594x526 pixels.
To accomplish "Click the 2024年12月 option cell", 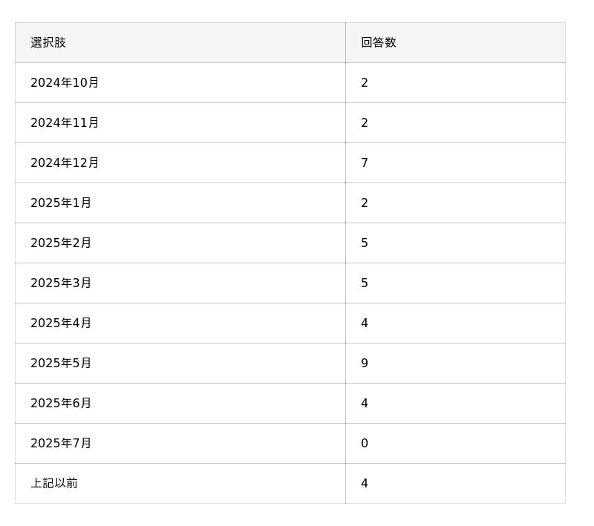I will pyautogui.click(x=65, y=163).
